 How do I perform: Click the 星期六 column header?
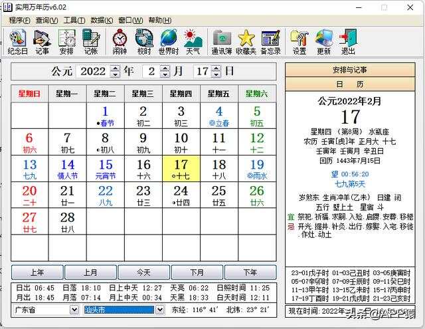[x=257, y=94]
